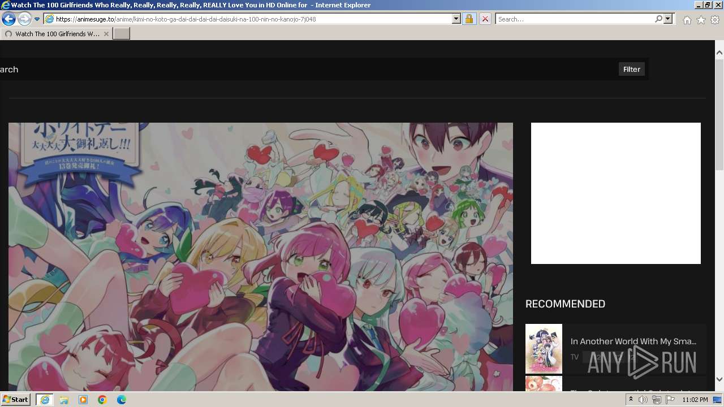Image resolution: width=724 pixels, height=407 pixels.
Task: Select the Watch The 100 Girlfriends tab
Action: coord(55,34)
